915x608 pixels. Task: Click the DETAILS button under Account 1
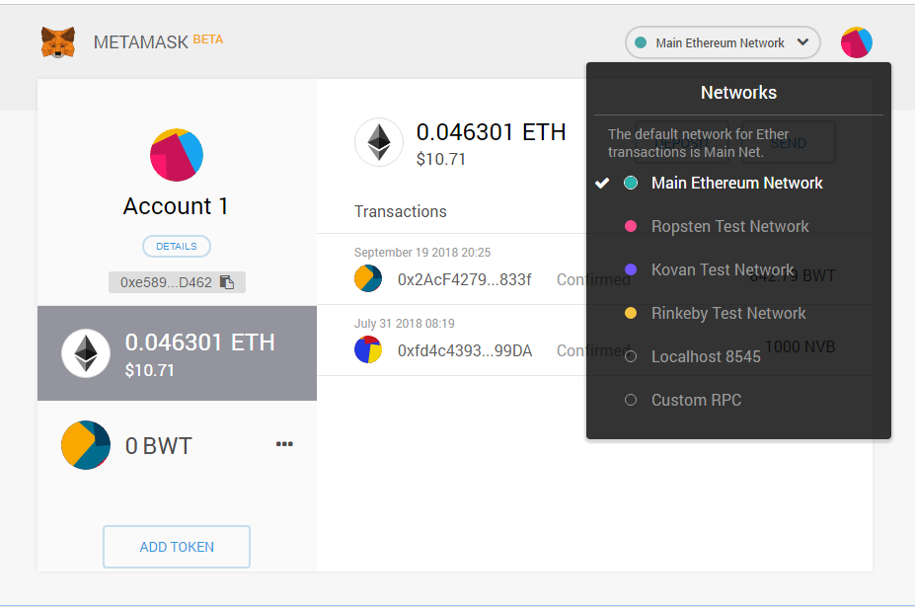[177, 246]
